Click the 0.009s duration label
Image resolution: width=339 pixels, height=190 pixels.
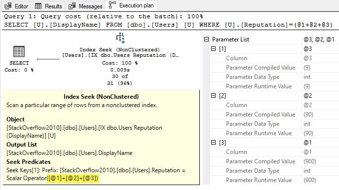tap(120, 70)
